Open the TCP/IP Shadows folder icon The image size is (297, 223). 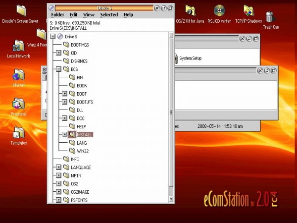click(248, 10)
